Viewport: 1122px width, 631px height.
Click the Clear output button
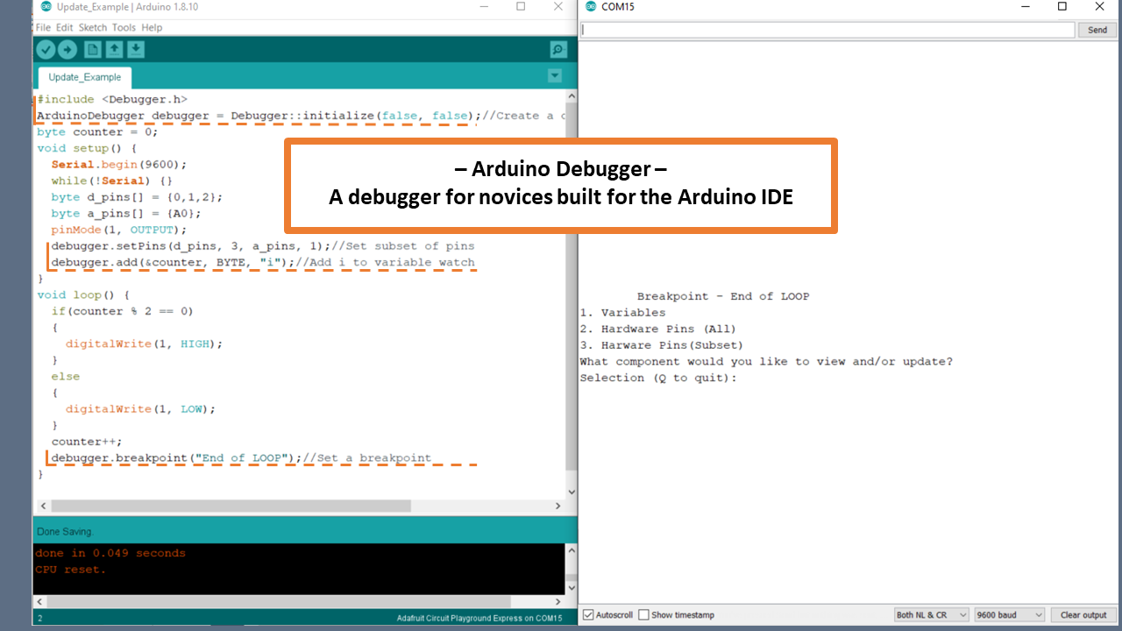[1083, 615]
